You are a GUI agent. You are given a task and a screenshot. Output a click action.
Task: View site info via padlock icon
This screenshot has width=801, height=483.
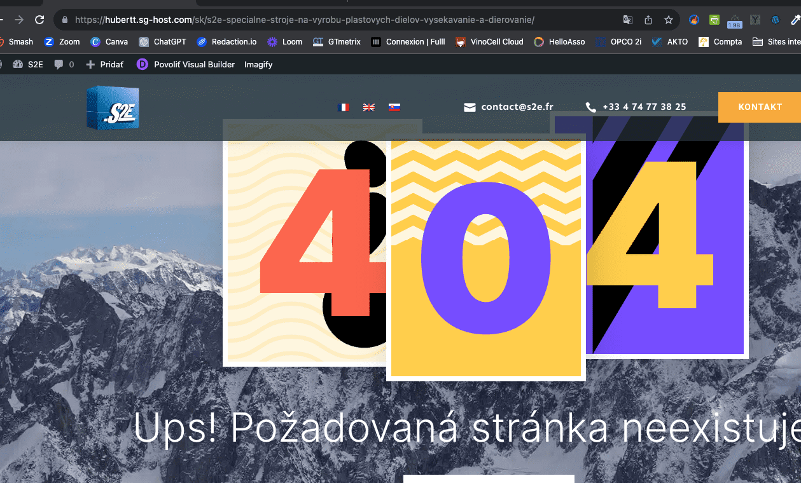(x=64, y=20)
